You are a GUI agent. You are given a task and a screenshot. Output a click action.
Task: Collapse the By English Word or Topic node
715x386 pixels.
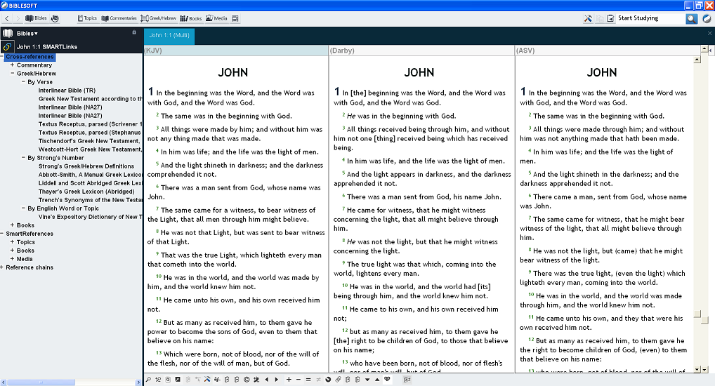pos(23,208)
